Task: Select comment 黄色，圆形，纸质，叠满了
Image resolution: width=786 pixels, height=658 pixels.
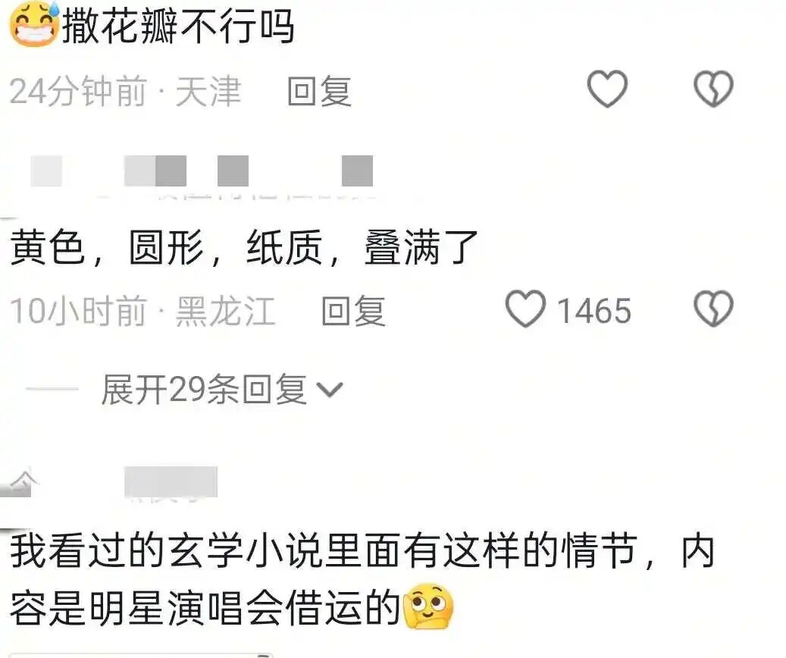Action: coord(243,247)
